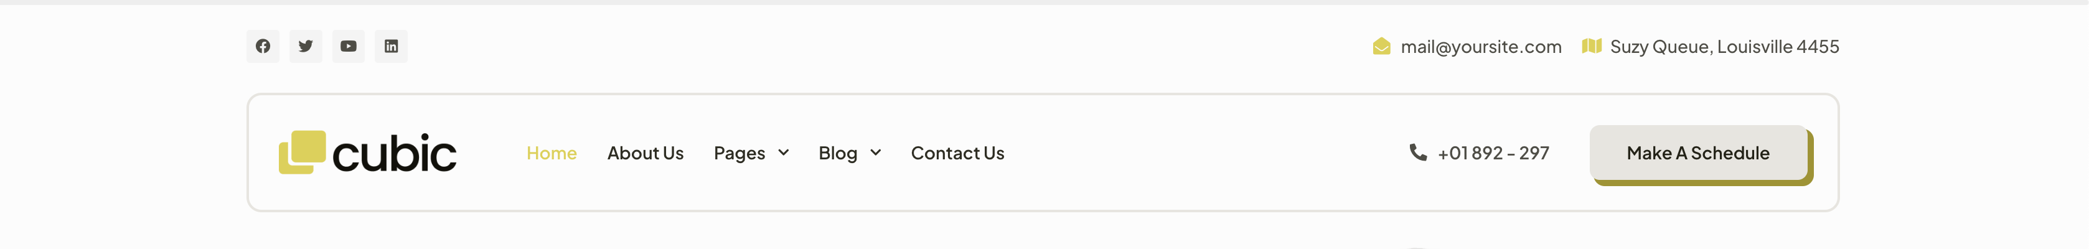Open the YouTube channel icon

tap(349, 46)
